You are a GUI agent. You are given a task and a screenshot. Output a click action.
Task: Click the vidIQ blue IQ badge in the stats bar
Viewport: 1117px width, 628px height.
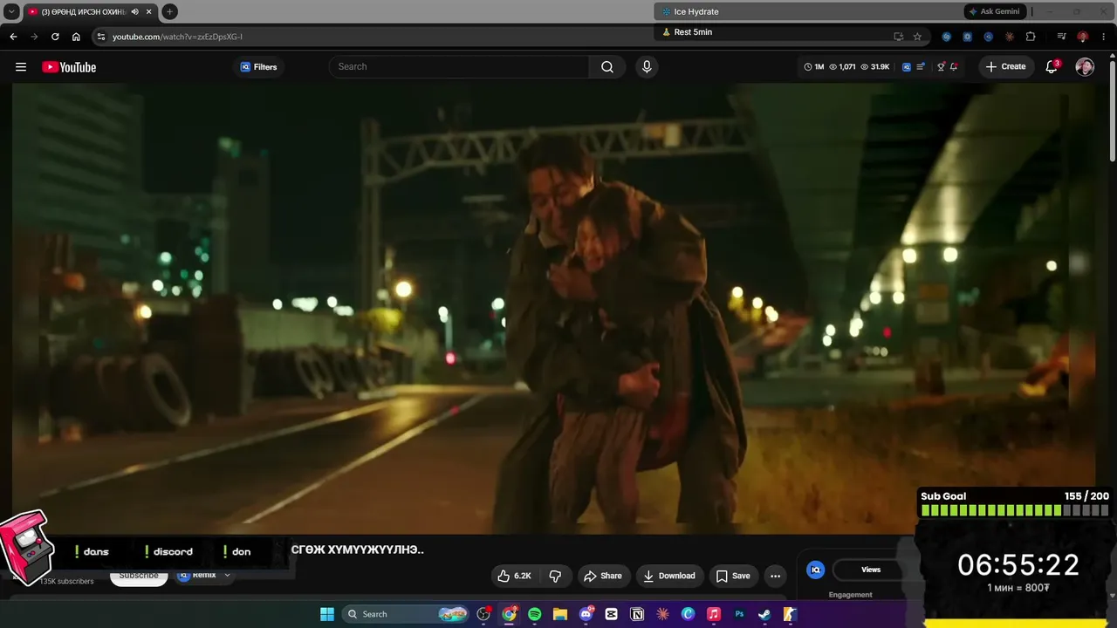[907, 67]
